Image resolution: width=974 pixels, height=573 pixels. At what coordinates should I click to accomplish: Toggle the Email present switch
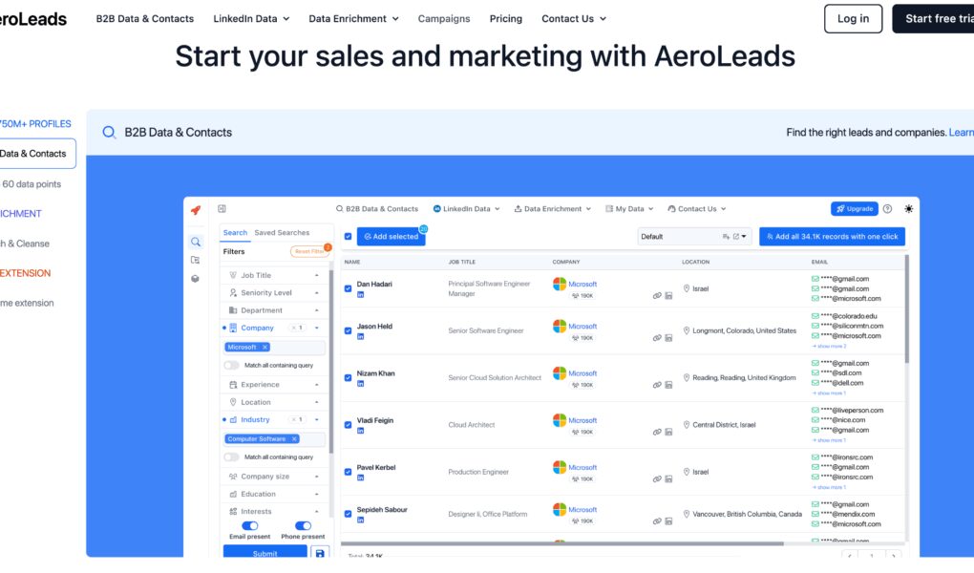[250, 525]
